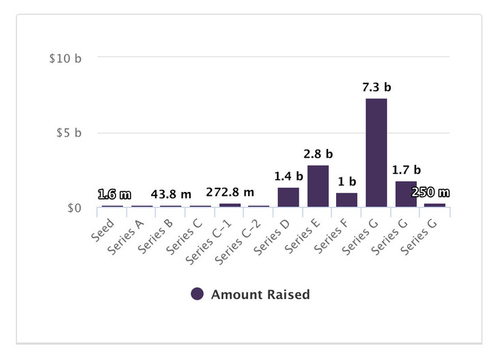
Task: Click the $10 b y-axis label
Action: (66, 58)
